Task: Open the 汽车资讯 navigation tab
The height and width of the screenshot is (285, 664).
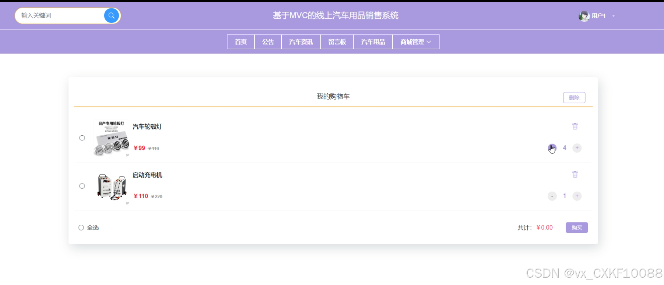Action: [301, 42]
